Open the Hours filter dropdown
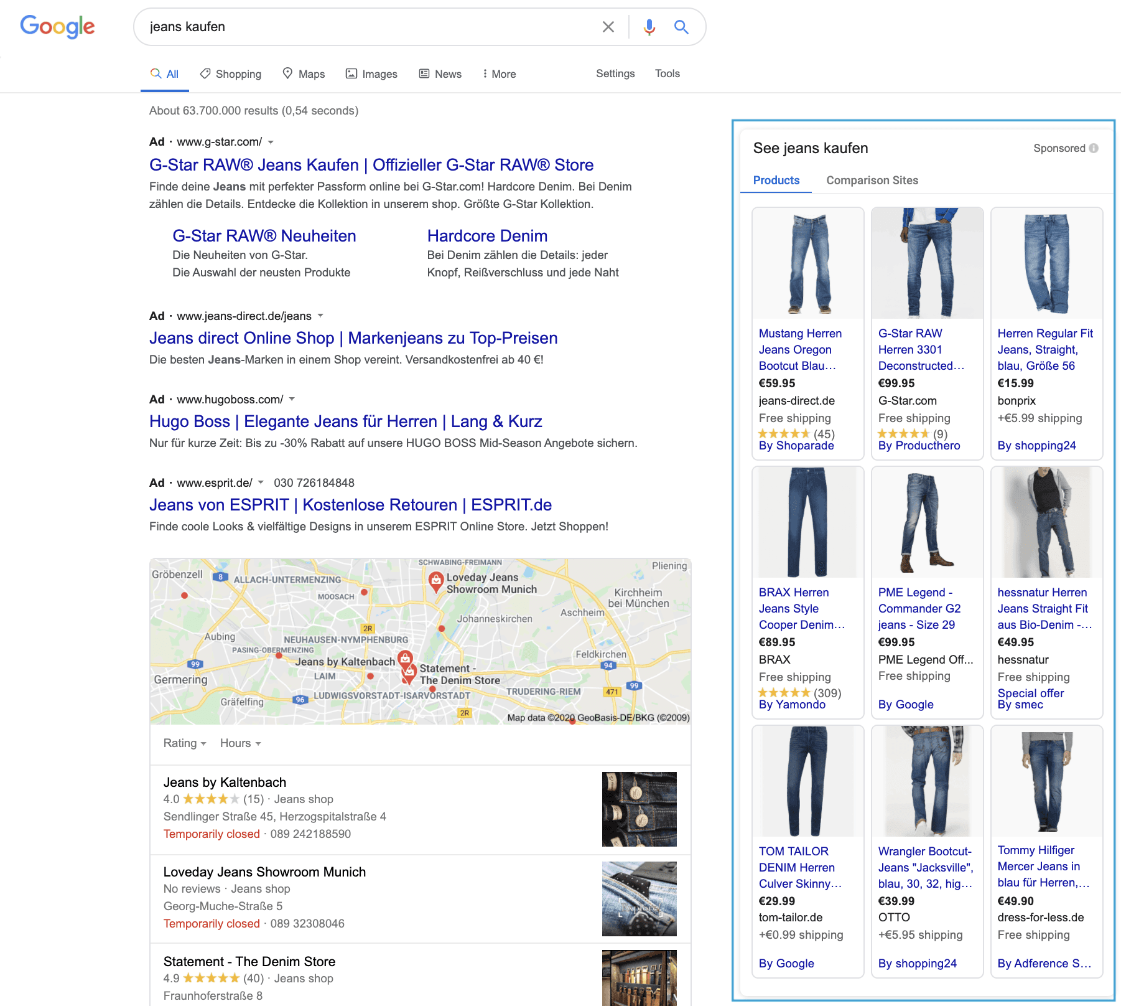1121x1006 pixels. (x=241, y=743)
